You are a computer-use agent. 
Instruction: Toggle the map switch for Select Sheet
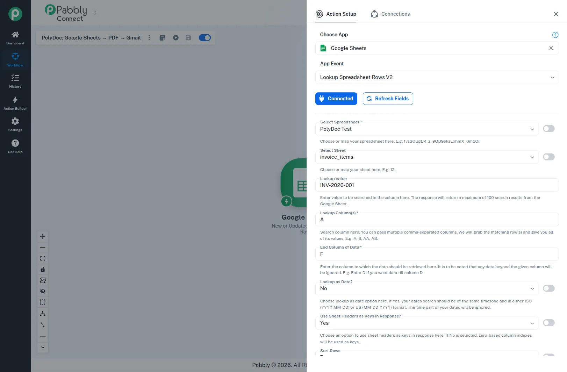(549, 157)
